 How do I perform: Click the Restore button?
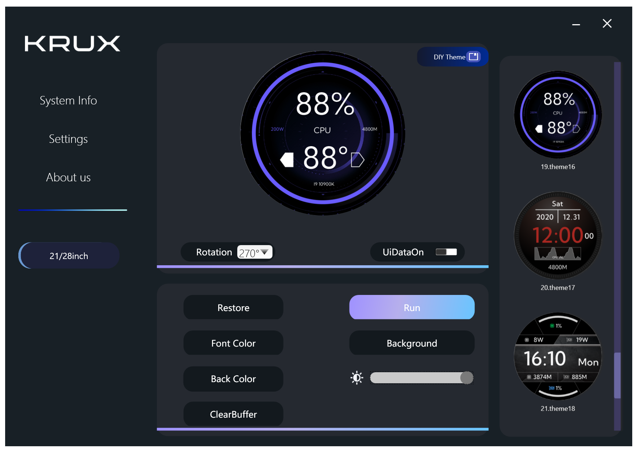click(x=233, y=308)
